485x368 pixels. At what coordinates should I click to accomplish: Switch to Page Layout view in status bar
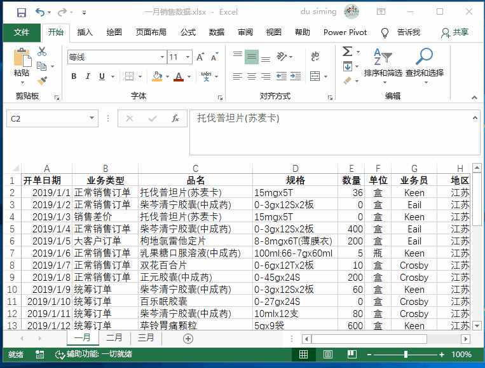328,355
